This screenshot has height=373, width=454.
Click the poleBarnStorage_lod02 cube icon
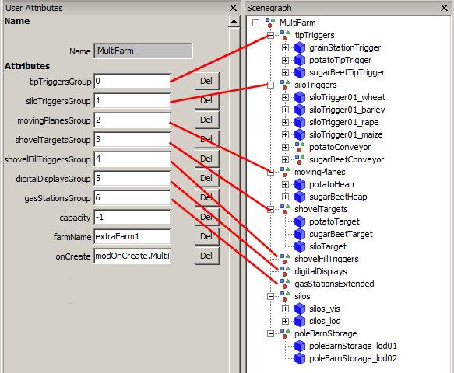(x=300, y=358)
